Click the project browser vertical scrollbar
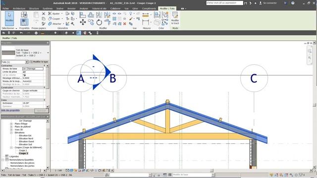This screenshot has height=178, width=317. click(x=48, y=133)
